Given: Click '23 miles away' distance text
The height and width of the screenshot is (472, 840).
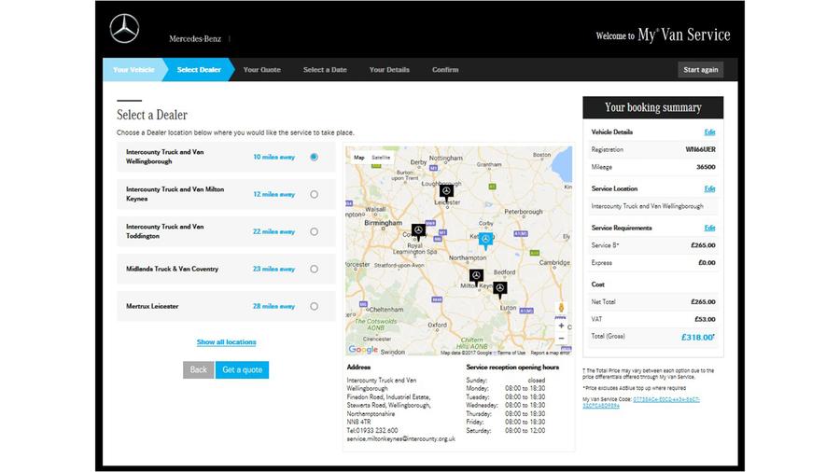Looking at the screenshot, I should coord(273,270).
